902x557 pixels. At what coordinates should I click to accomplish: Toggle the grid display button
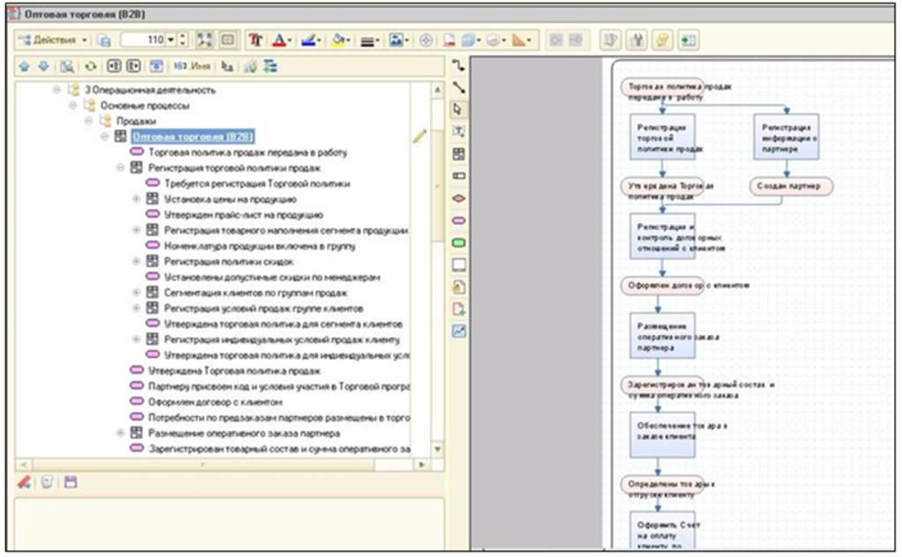(x=228, y=41)
